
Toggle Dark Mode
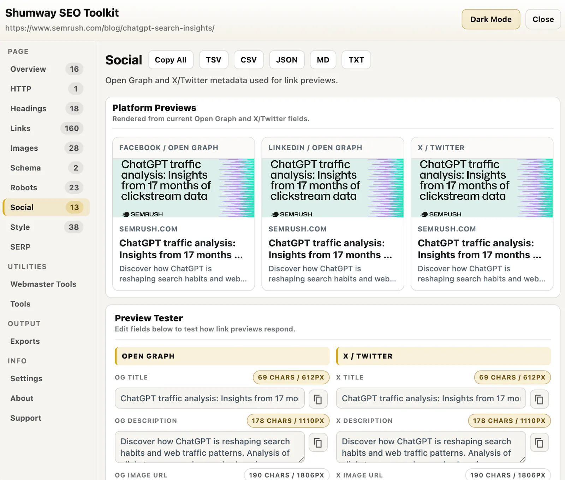coord(491,19)
